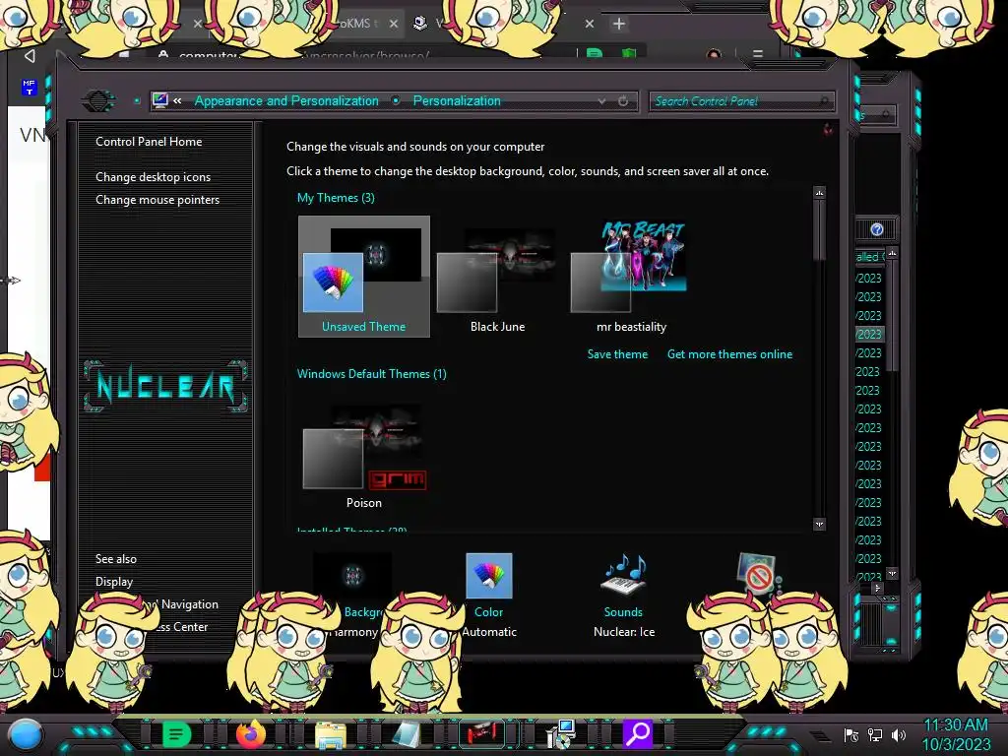Open the computer-and-disc taskbar icon

coord(560,734)
